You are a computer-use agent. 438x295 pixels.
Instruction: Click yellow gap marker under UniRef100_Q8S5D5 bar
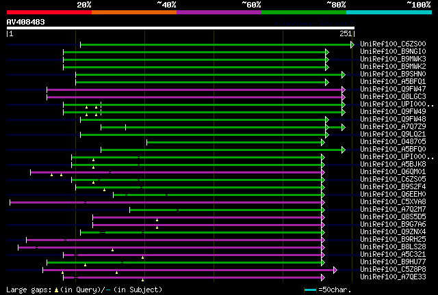[157, 220]
